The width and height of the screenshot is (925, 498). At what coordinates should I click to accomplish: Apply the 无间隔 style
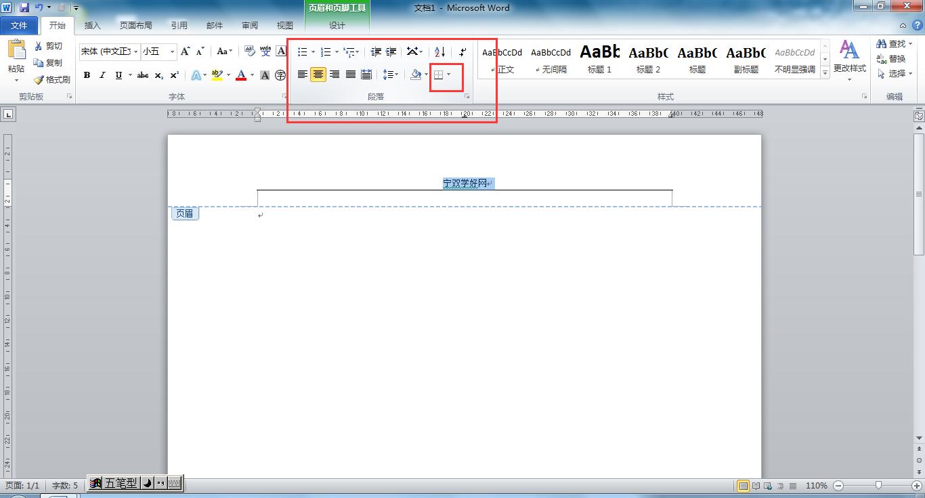(x=551, y=60)
